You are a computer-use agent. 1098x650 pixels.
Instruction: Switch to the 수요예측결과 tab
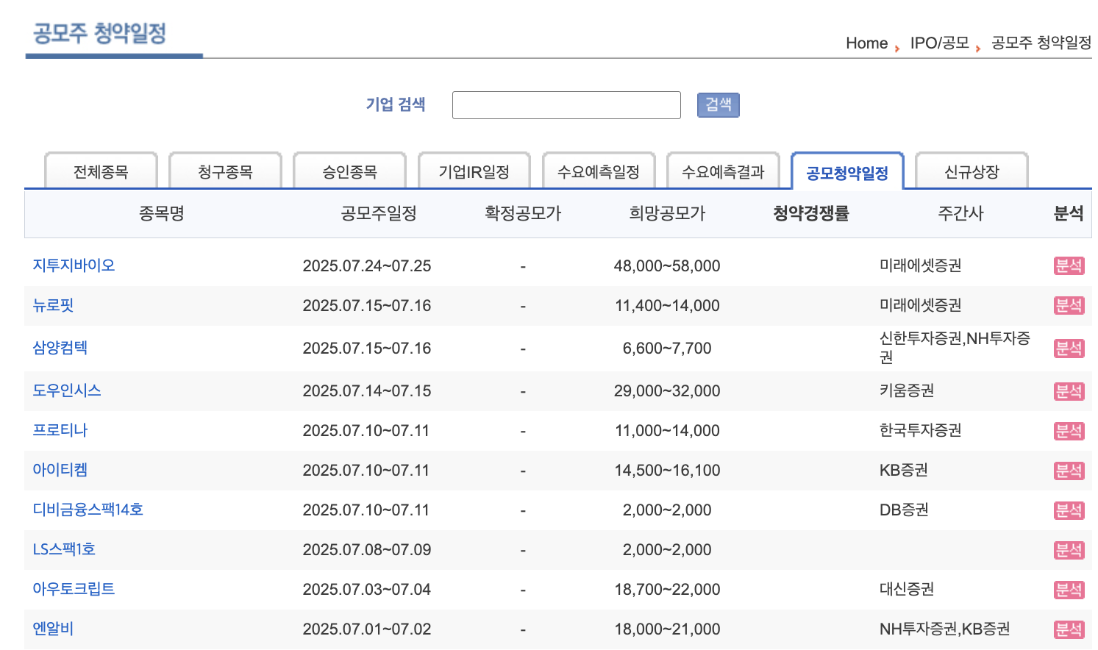(723, 170)
